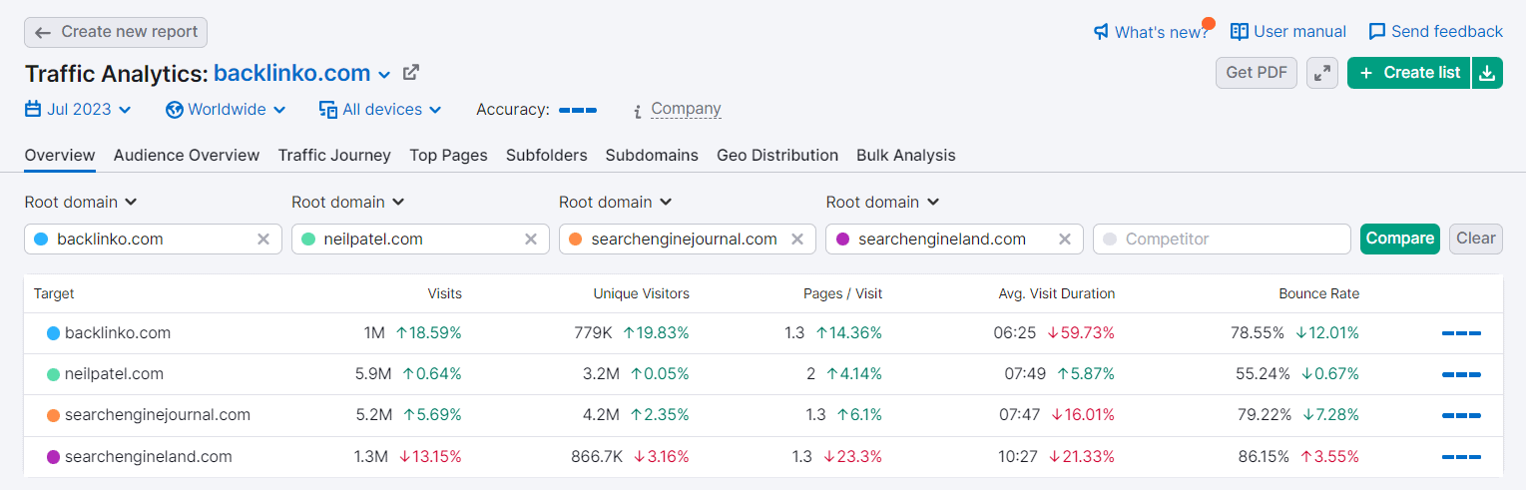The width and height of the screenshot is (1526, 490).
Task: Click the download export icon button
Action: coord(1487,73)
